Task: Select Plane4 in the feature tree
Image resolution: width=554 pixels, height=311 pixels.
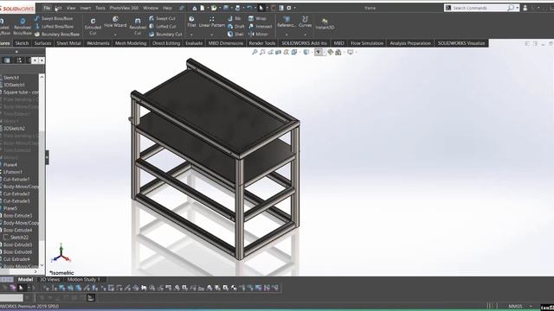Action: click(x=10, y=165)
